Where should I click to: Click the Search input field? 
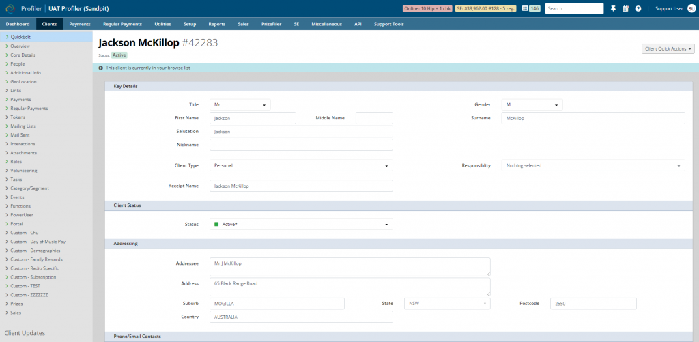click(574, 8)
